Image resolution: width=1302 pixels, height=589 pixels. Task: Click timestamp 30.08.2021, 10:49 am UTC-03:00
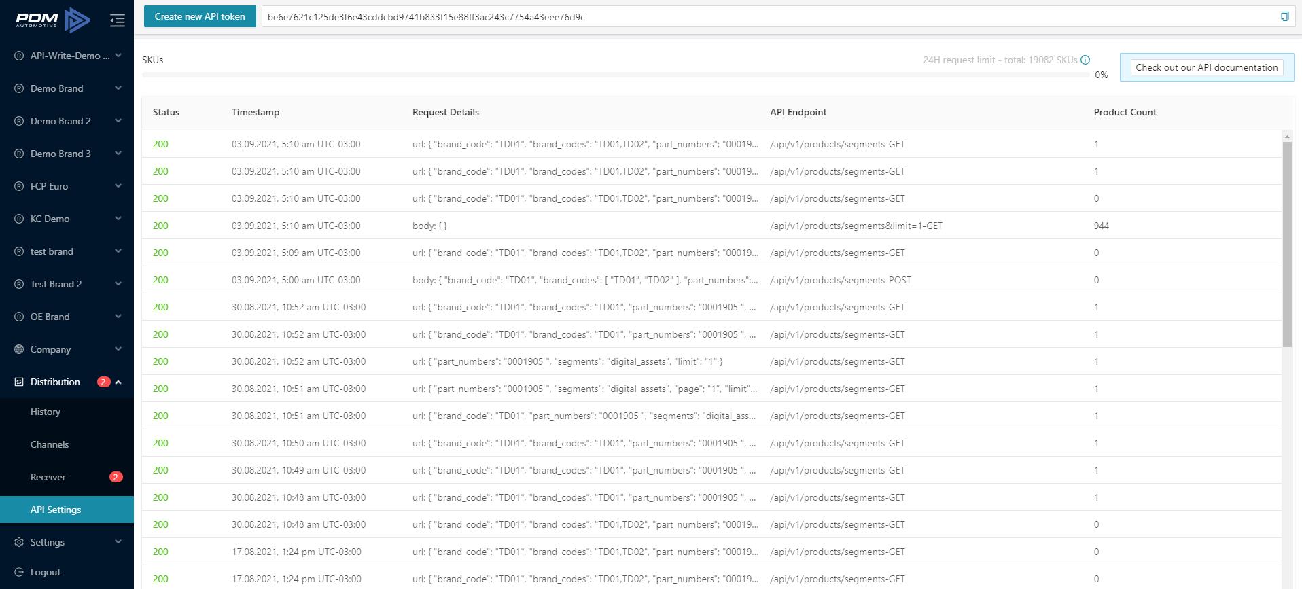point(298,470)
